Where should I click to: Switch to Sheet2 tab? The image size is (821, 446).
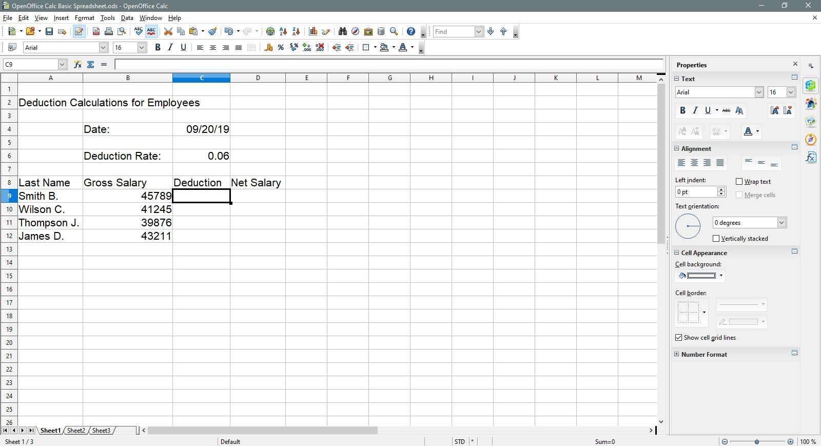(x=76, y=430)
